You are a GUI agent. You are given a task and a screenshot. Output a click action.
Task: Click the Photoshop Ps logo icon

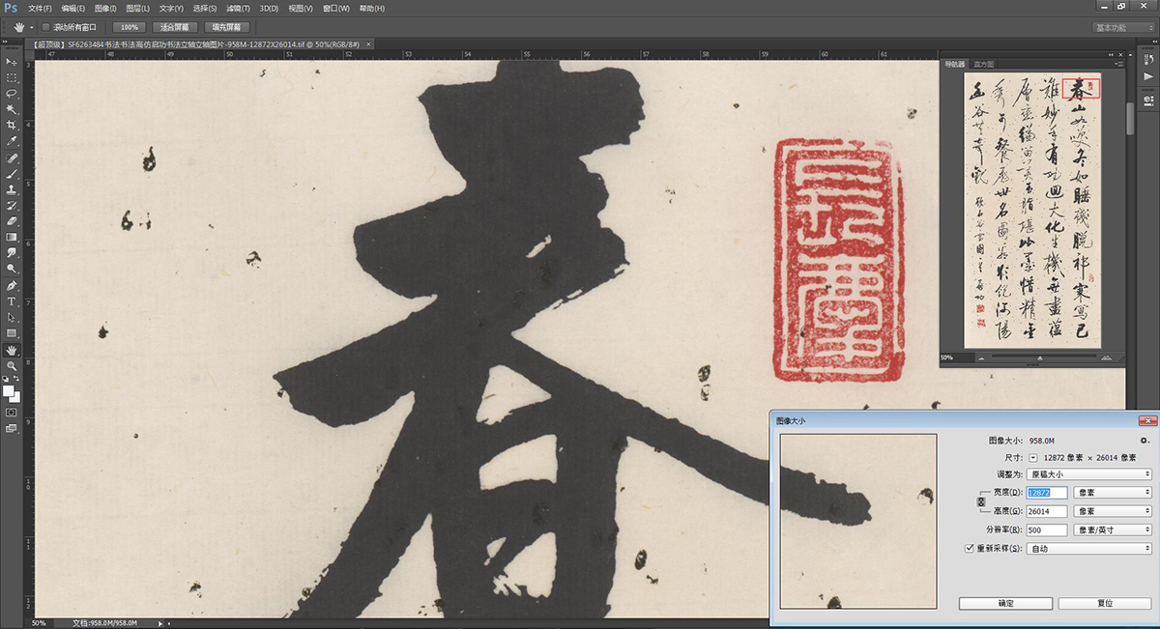tap(11, 8)
